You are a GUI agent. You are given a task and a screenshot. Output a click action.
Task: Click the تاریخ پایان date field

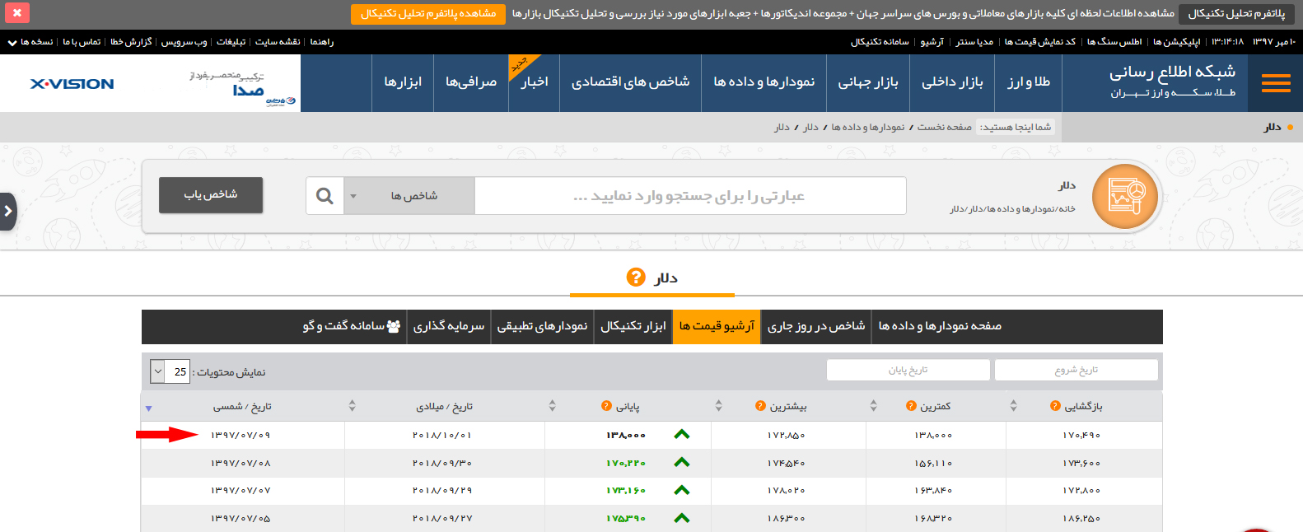[908, 371]
